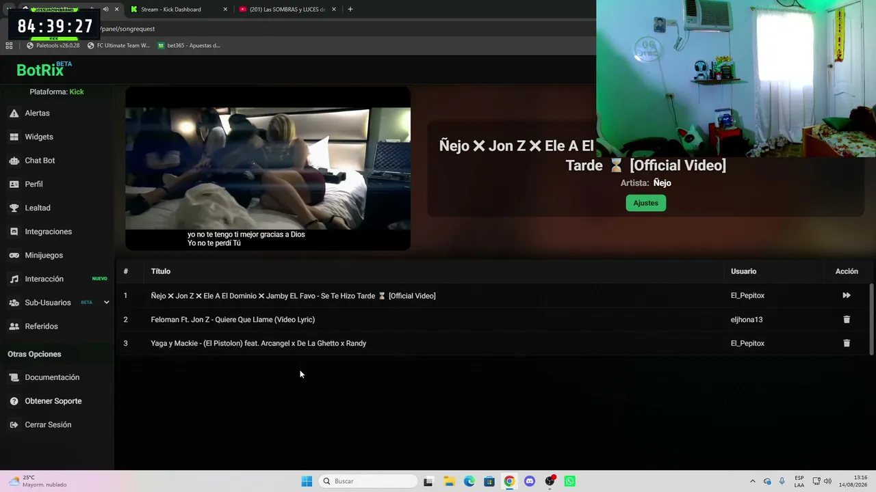
Task: Open the Alertas section icon
Action: point(14,113)
